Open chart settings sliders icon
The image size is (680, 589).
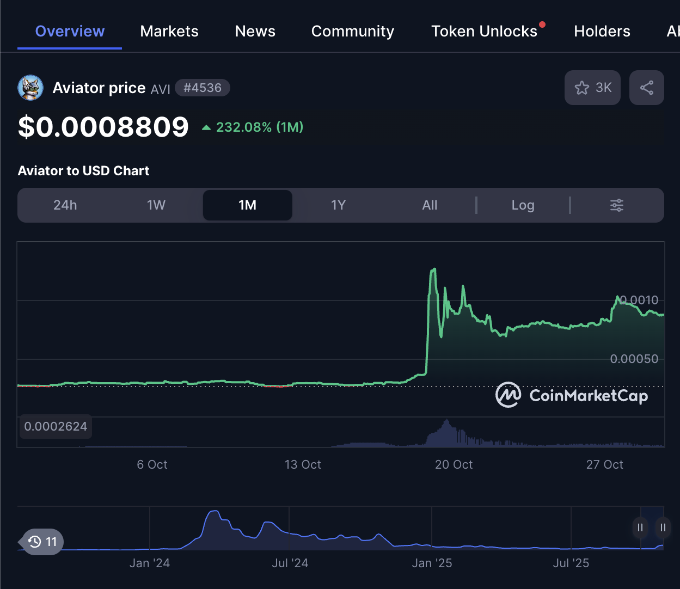point(617,205)
